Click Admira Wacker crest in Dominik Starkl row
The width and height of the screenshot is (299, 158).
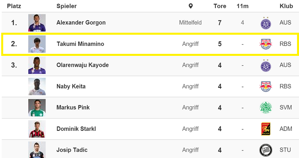(266, 129)
